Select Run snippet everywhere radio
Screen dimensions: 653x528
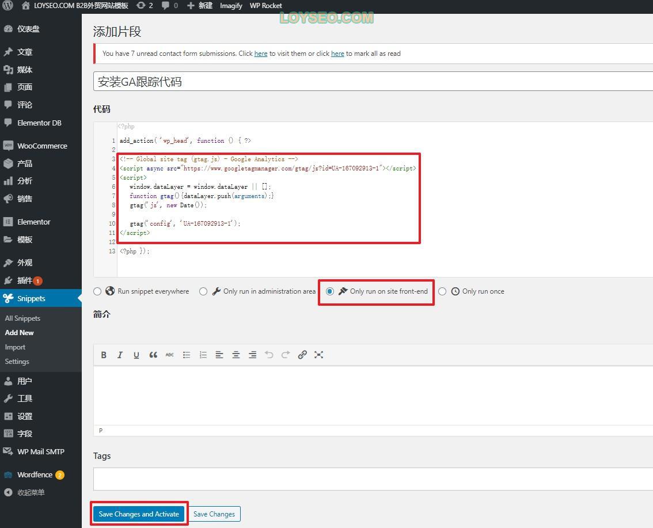97,291
